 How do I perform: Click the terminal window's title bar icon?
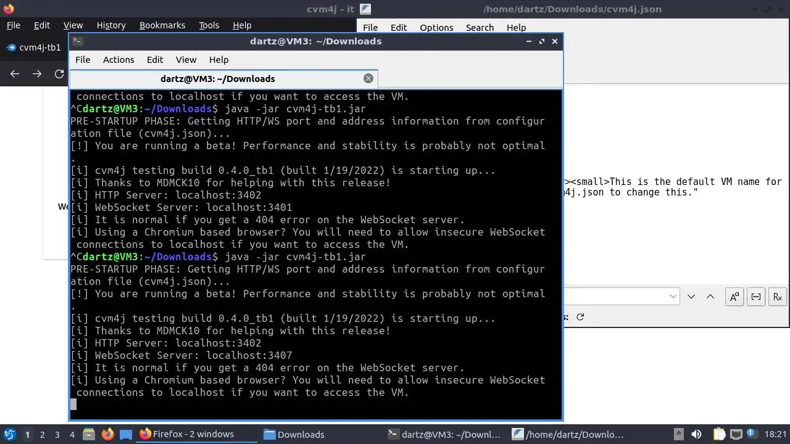click(x=77, y=41)
